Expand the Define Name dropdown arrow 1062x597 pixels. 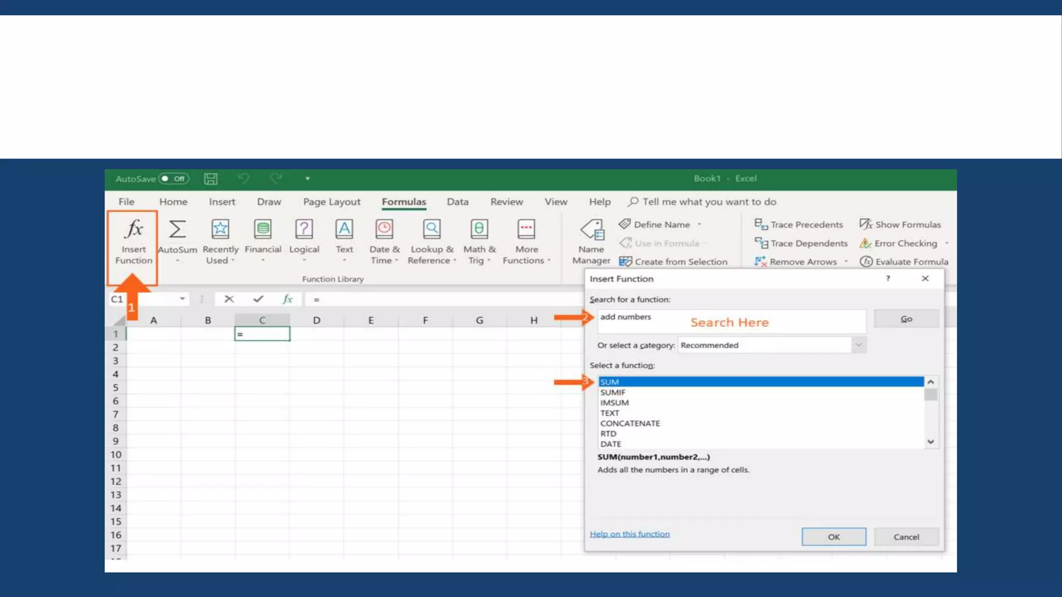[700, 224]
